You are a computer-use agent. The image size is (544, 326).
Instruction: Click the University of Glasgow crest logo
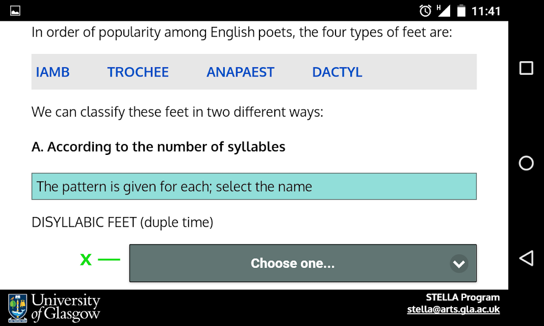[x=17, y=308]
